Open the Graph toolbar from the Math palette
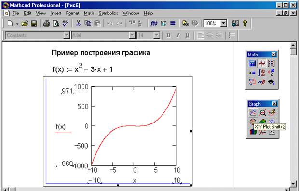 tap(261, 63)
